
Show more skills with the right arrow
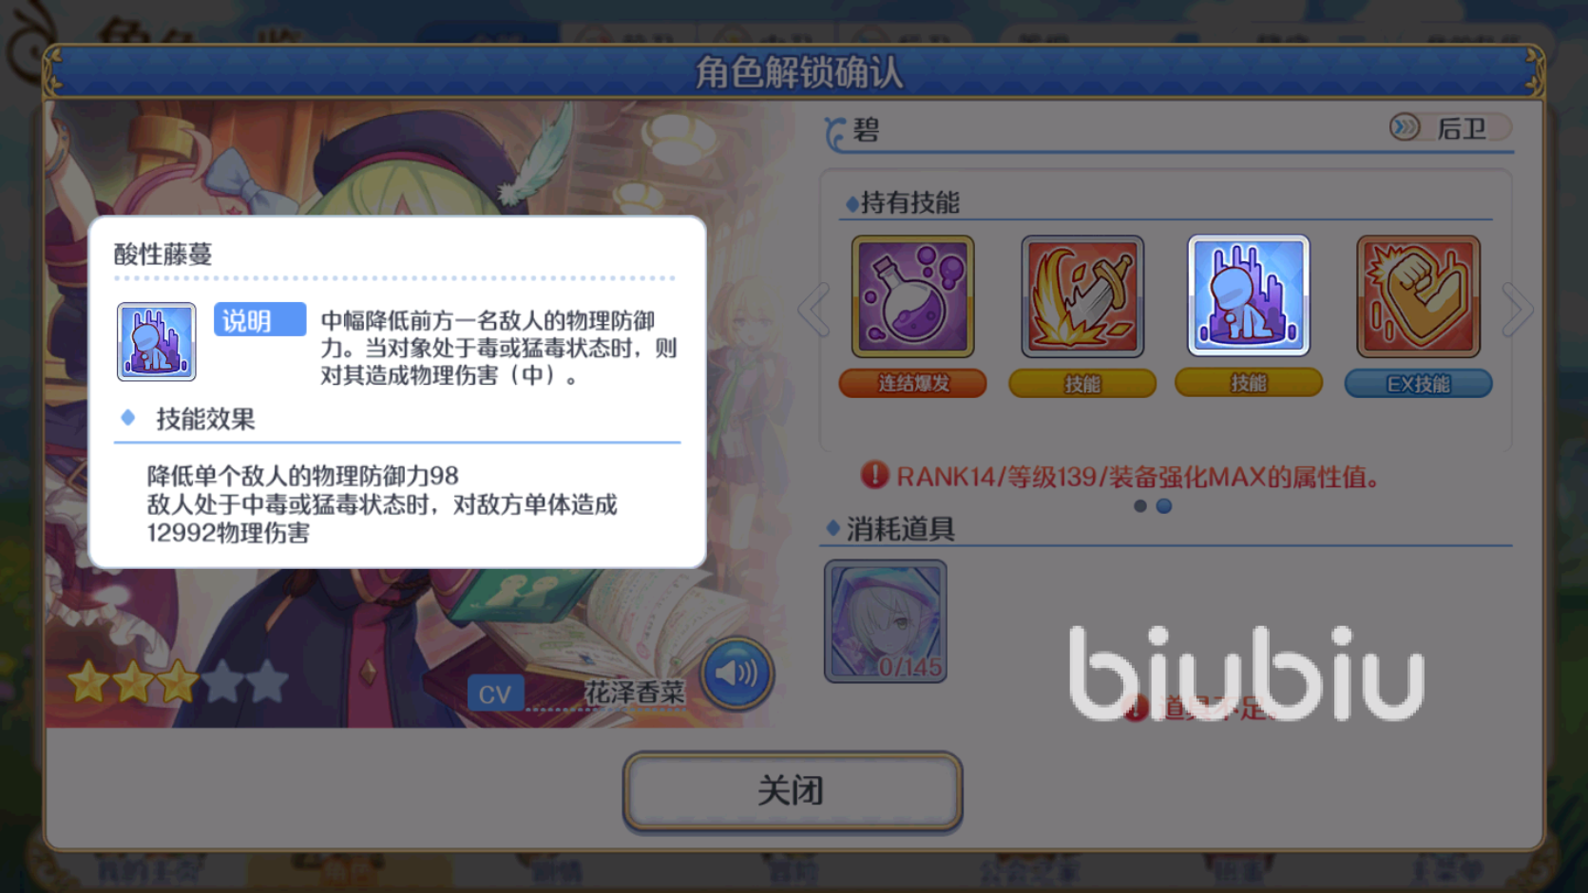tap(1518, 310)
